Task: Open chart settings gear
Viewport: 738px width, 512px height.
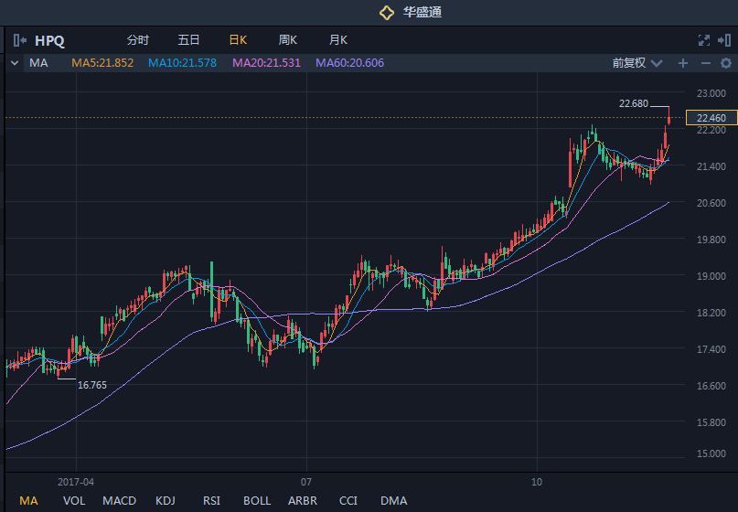Action: (726, 63)
